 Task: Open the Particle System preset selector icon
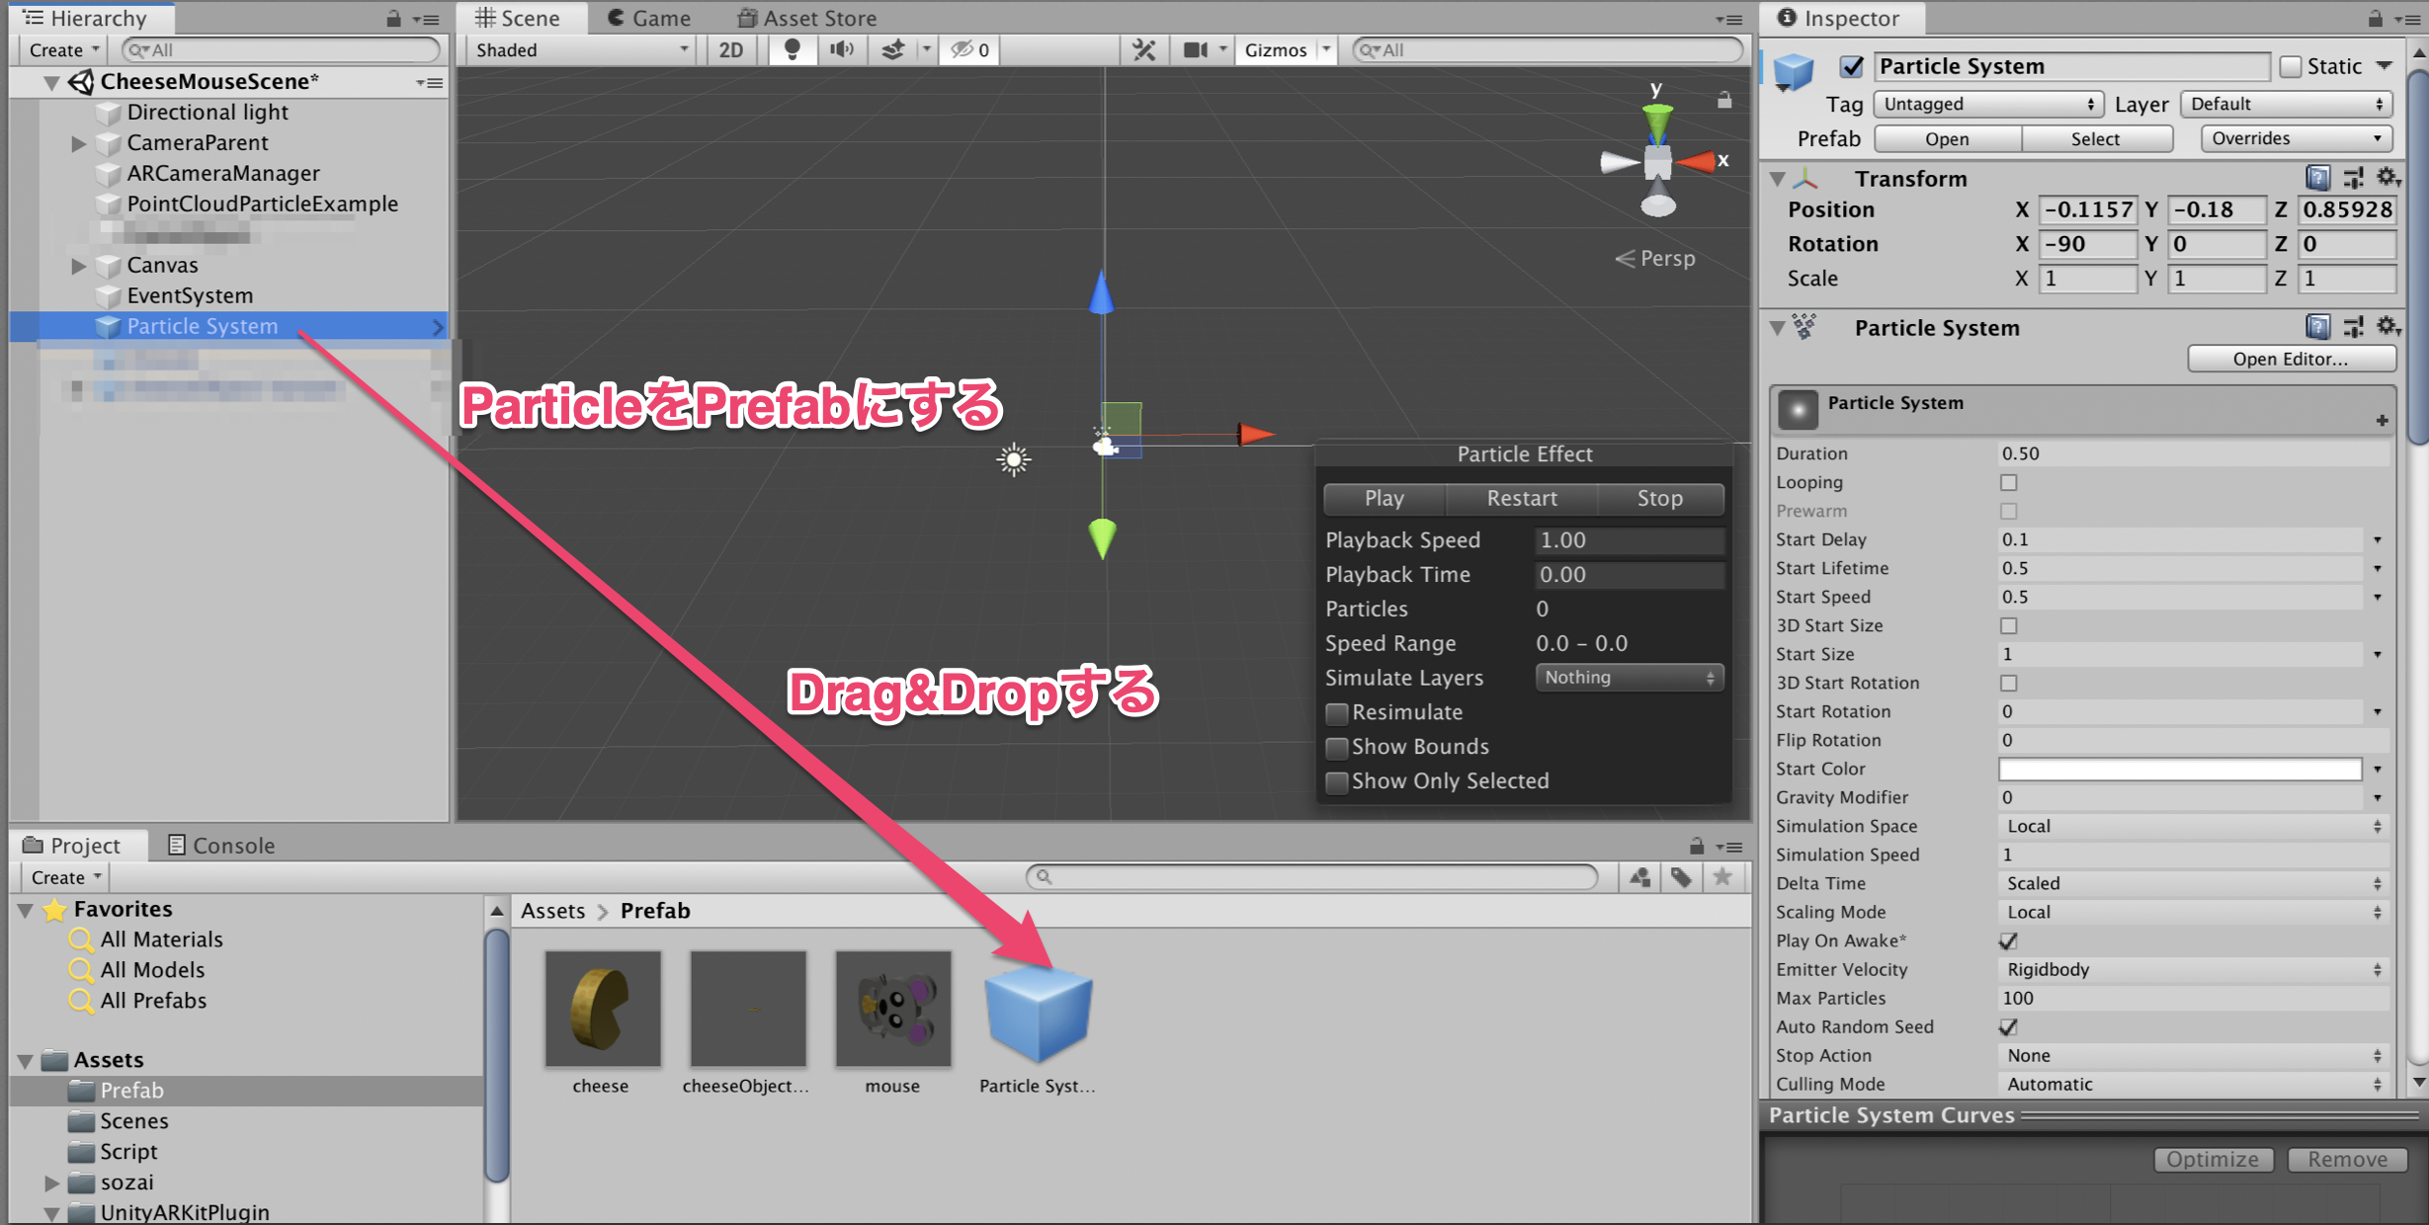pos(2354,327)
